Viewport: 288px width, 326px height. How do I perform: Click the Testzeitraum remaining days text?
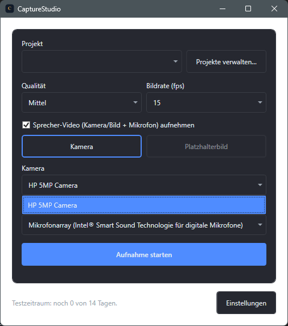pyautogui.click(x=64, y=303)
